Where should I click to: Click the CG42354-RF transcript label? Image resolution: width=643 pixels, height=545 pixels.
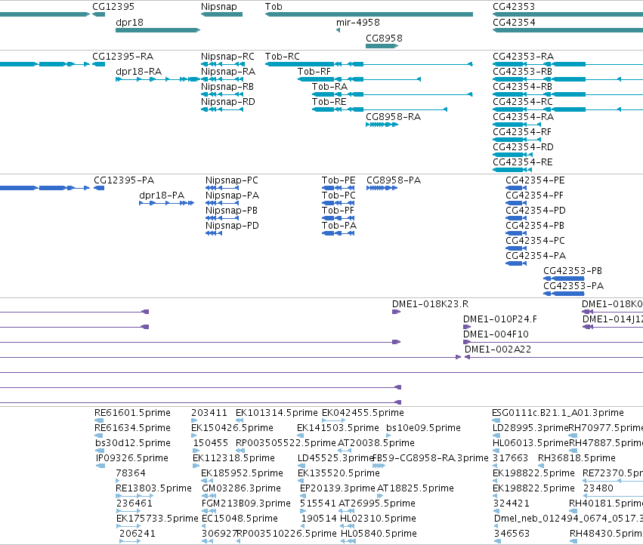522,132
